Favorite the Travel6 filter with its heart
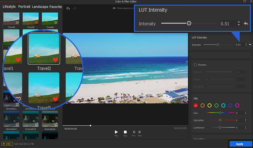This screenshot has width=253, height=148. coord(55,22)
